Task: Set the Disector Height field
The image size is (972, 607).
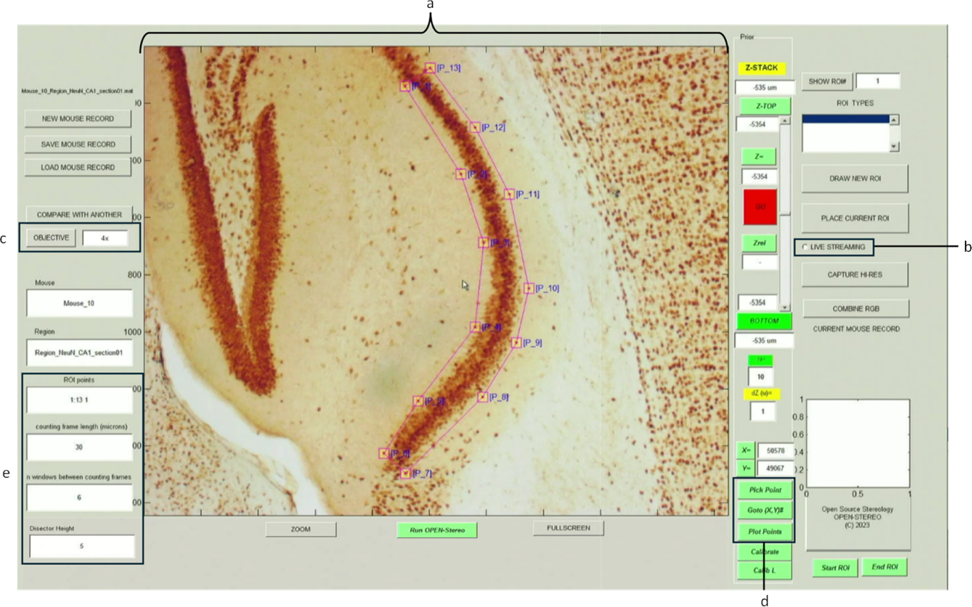Action: point(82,546)
